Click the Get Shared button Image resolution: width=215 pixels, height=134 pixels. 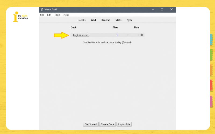pyautogui.click(x=91, y=124)
